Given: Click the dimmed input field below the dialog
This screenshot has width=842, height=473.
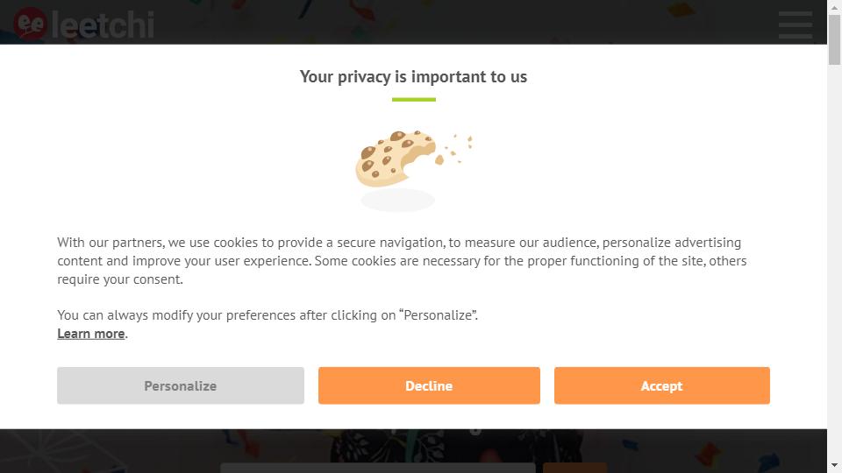Looking at the screenshot, I should tap(377, 468).
